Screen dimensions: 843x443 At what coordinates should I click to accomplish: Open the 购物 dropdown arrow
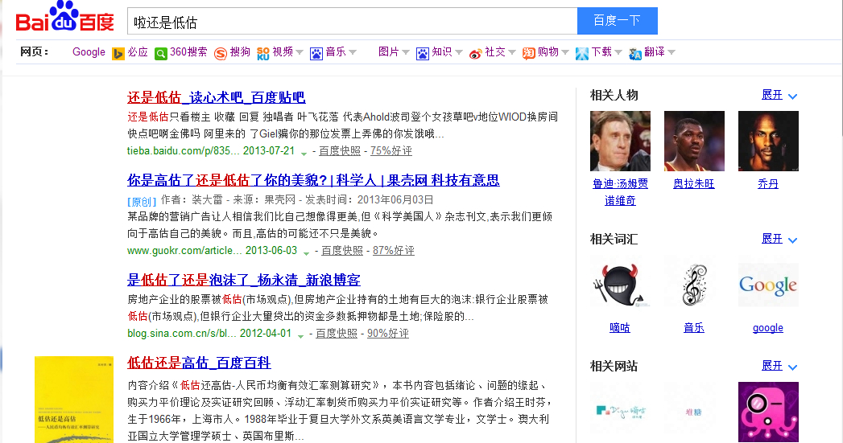coord(565,52)
